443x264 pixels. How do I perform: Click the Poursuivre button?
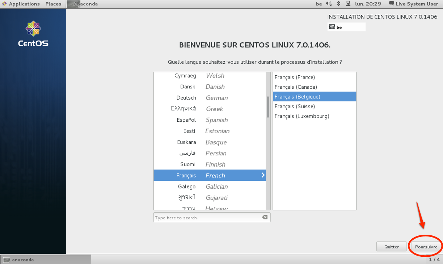click(x=426, y=247)
